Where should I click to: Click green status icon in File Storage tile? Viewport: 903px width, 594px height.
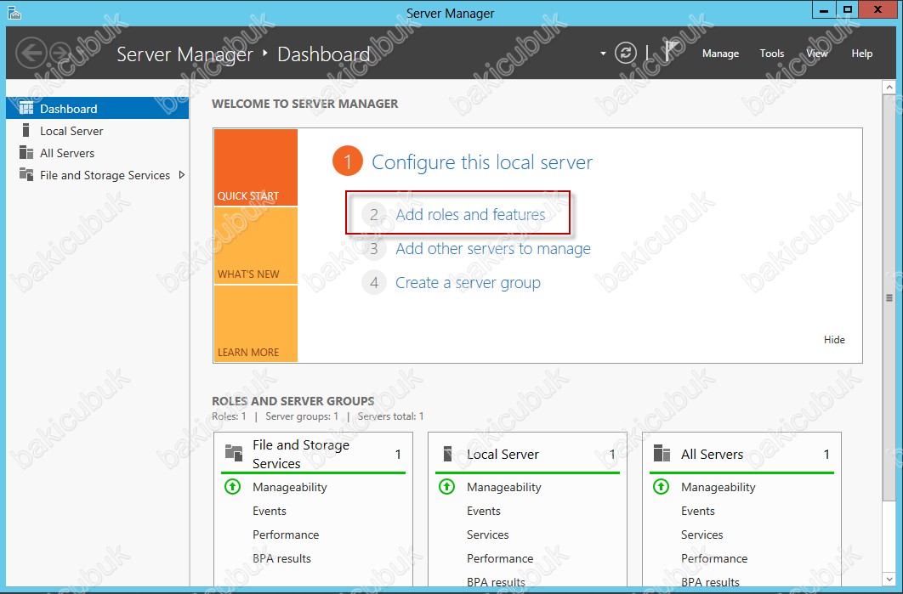point(232,487)
